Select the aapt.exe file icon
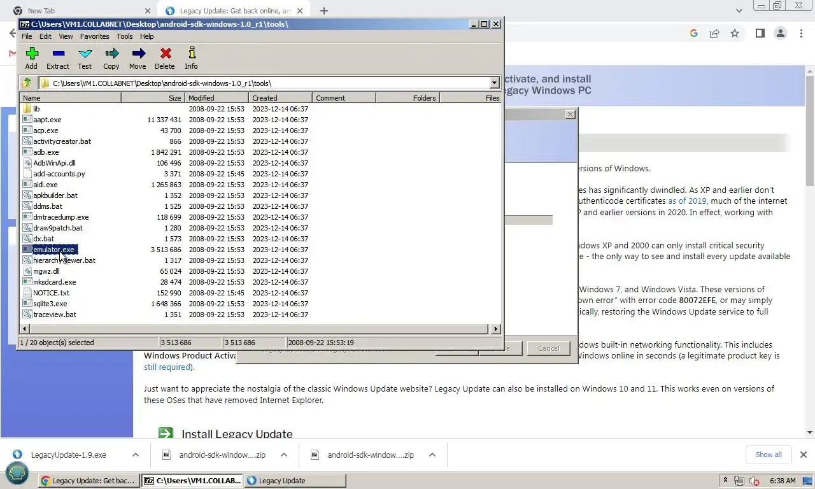 tap(27, 120)
